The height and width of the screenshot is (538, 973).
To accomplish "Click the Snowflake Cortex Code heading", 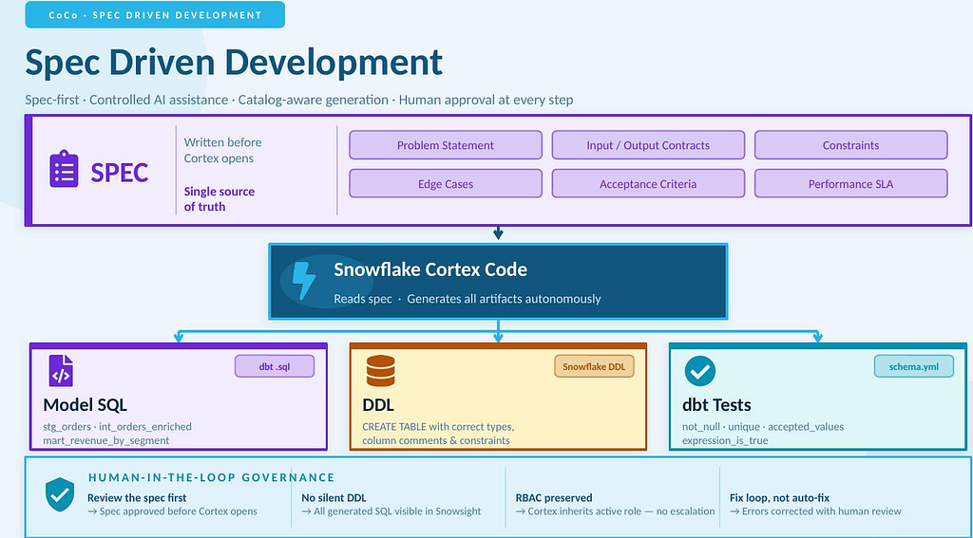I will (430, 269).
